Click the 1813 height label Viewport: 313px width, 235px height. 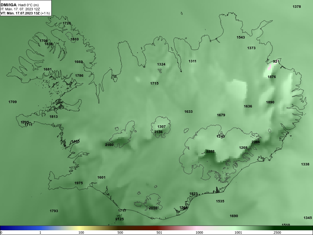(54, 117)
